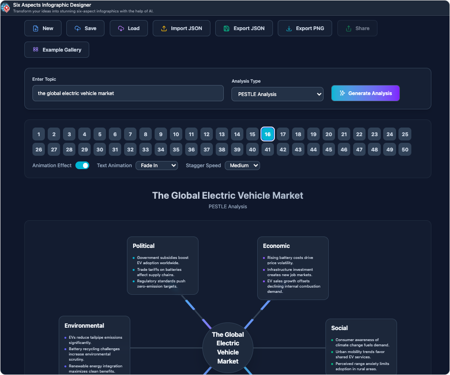Click the central Global Electric Vehicle Market node
450x375 pixels.
[x=228, y=348]
